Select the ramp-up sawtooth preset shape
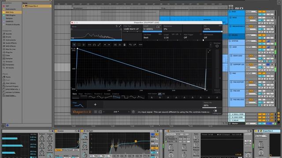 (x=108, y=97)
